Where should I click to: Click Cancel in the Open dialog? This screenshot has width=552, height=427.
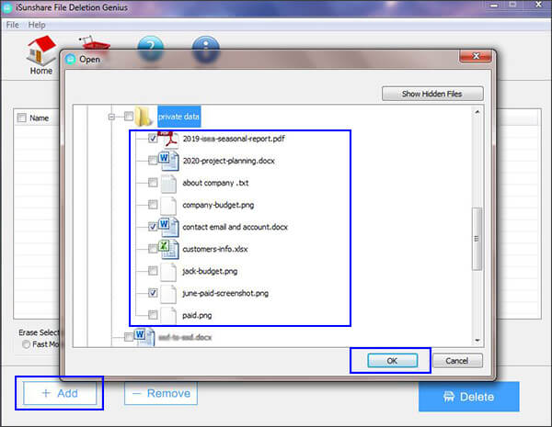(x=457, y=361)
